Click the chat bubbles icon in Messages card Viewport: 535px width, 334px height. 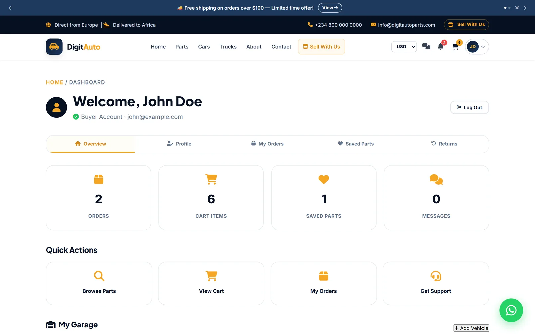click(x=436, y=179)
